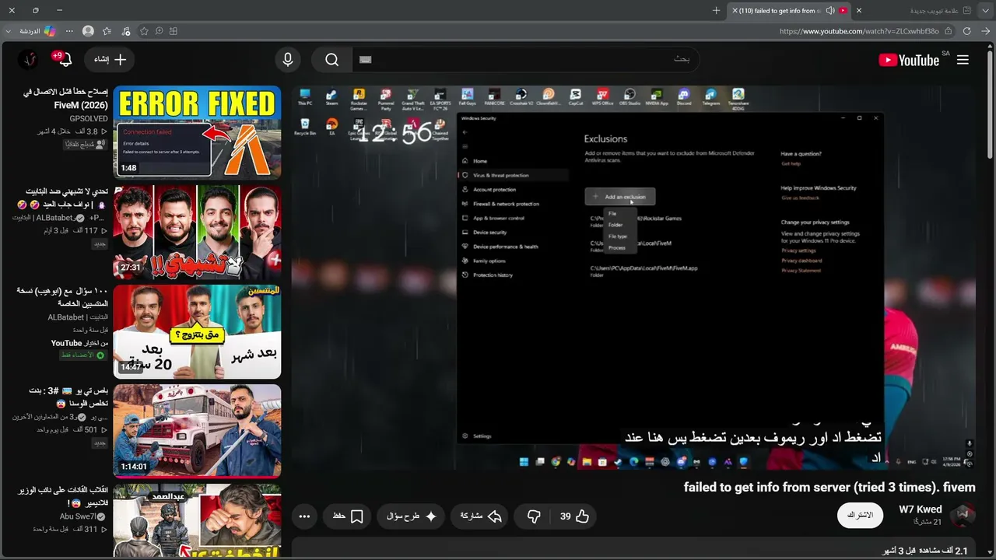Open the on-screen keyboard in search box
The image size is (996, 560).
366,59
